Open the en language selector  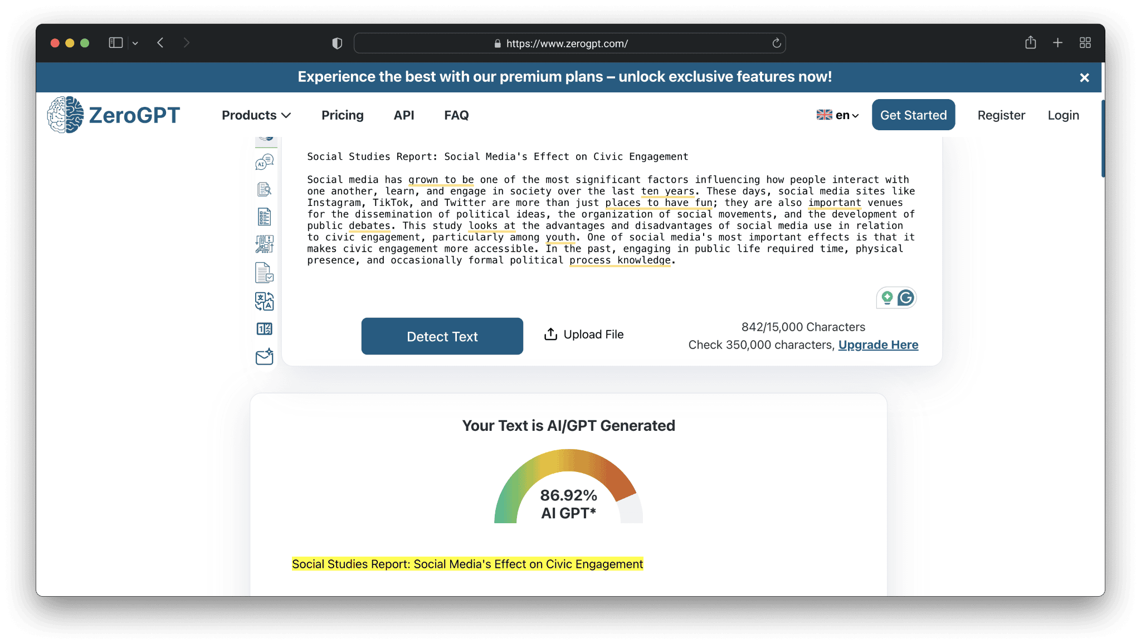pos(837,115)
